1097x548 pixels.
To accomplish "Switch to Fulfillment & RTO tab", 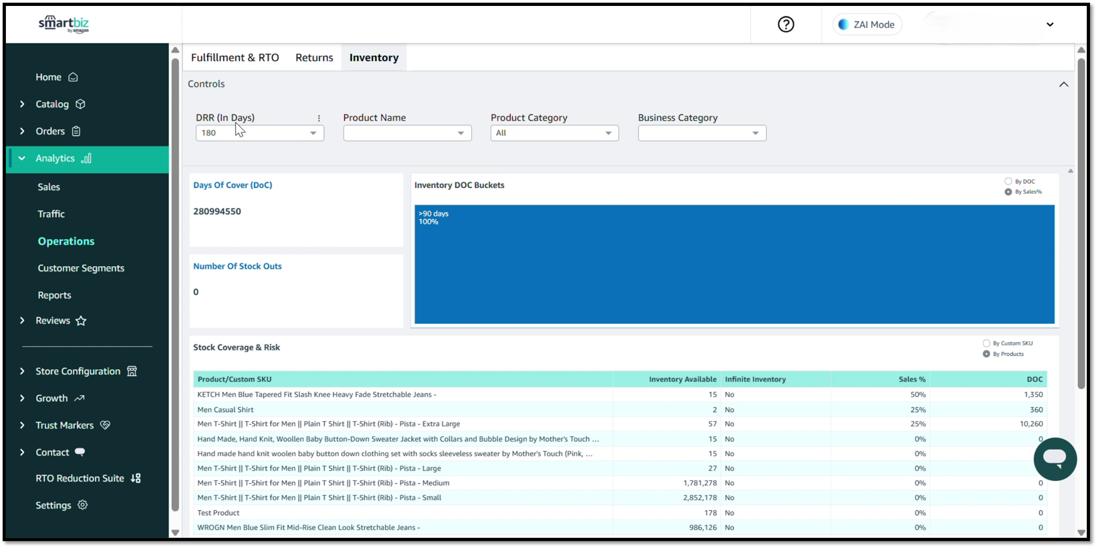I will tap(235, 58).
